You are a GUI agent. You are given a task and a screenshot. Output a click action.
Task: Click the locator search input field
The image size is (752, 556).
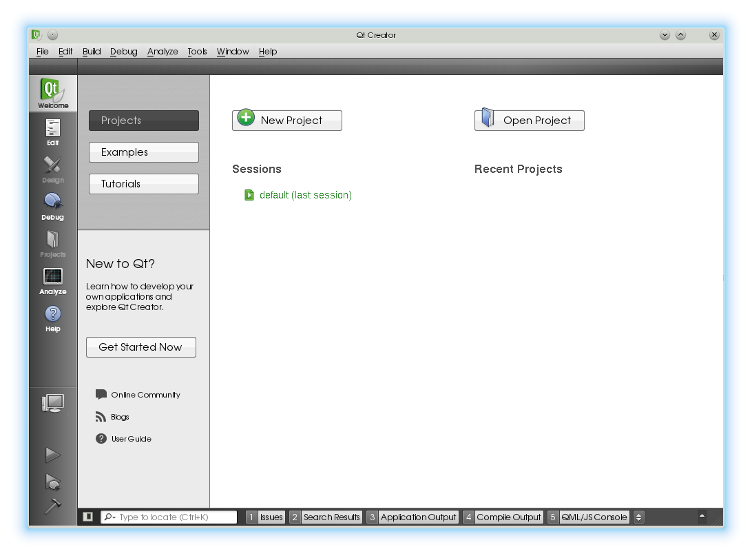(169, 517)
